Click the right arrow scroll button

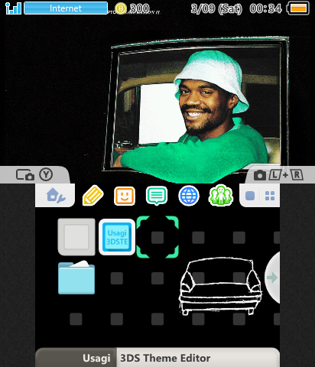click(x=272, y=278)
